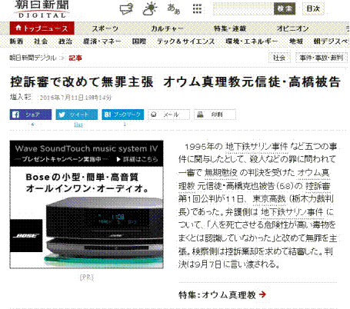Click the publish date 2016年7月11日
Viewport: 350px width, 309px height.
click(x=75, y=98)
